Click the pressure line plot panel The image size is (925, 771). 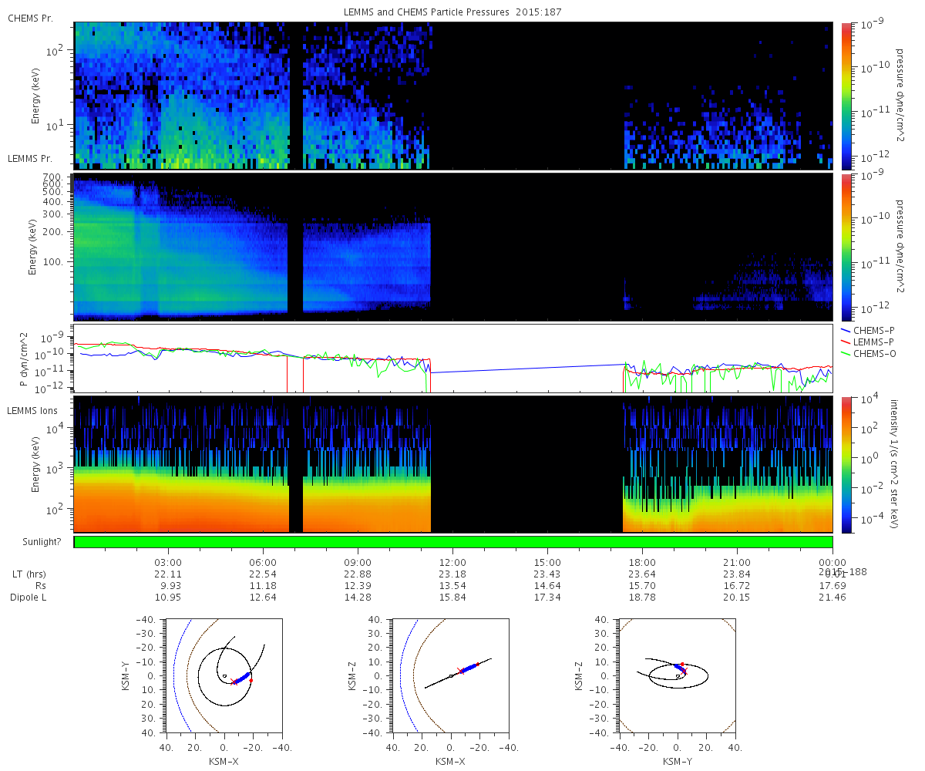click(x=453, y=359)
